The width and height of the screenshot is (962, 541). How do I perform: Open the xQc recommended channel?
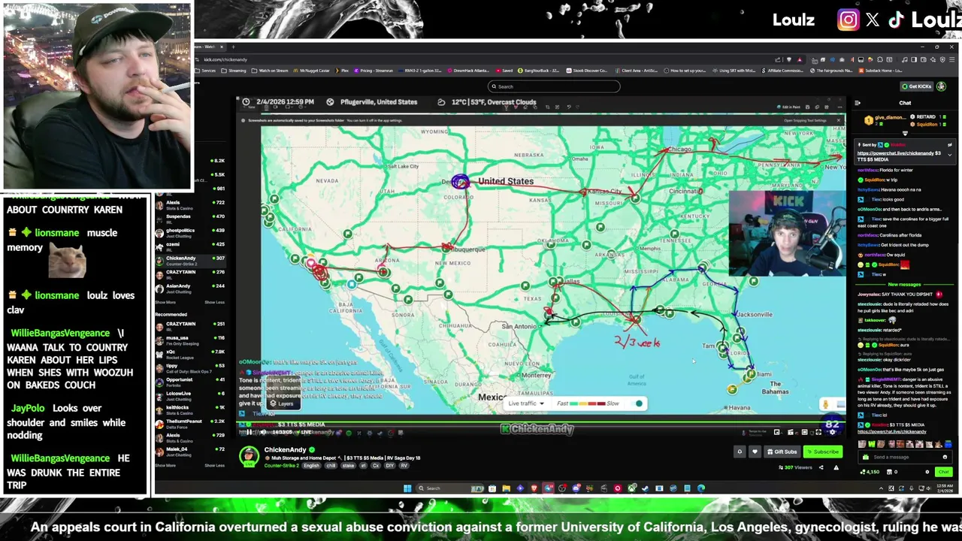(x=189, y=353)
